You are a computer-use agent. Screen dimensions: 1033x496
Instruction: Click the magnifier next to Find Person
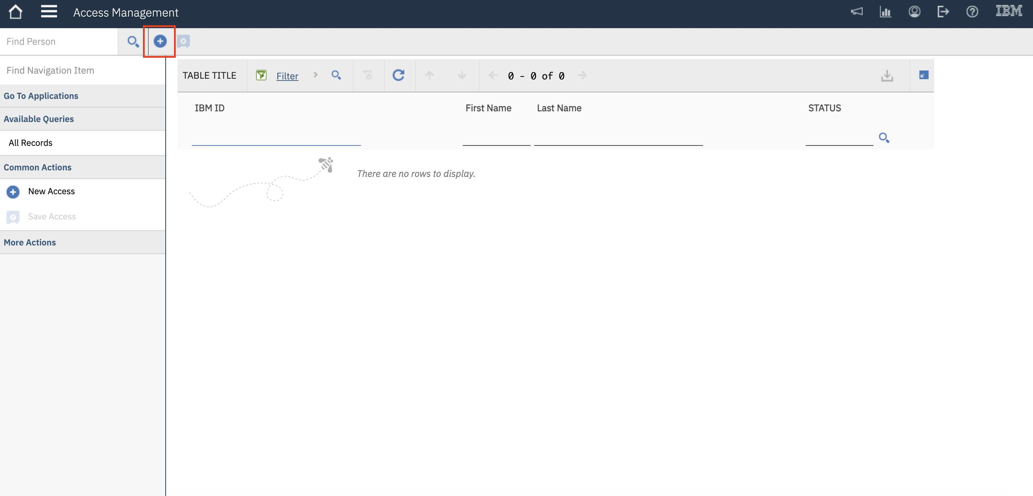pyautogui.click(x=133, y=41)
